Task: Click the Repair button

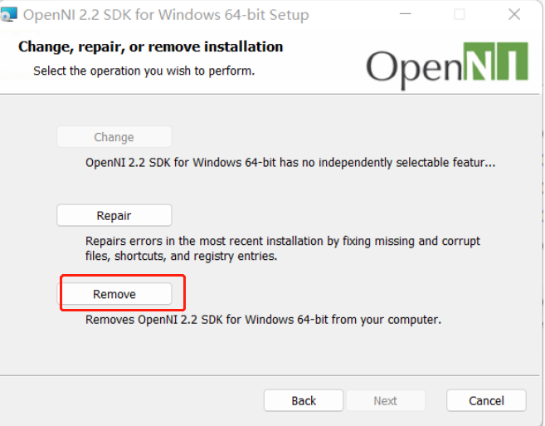Action: (x=114, y=215)
